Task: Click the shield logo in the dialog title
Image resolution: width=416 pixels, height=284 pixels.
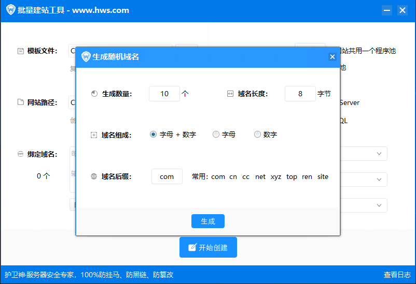Action: pos(86,57)
